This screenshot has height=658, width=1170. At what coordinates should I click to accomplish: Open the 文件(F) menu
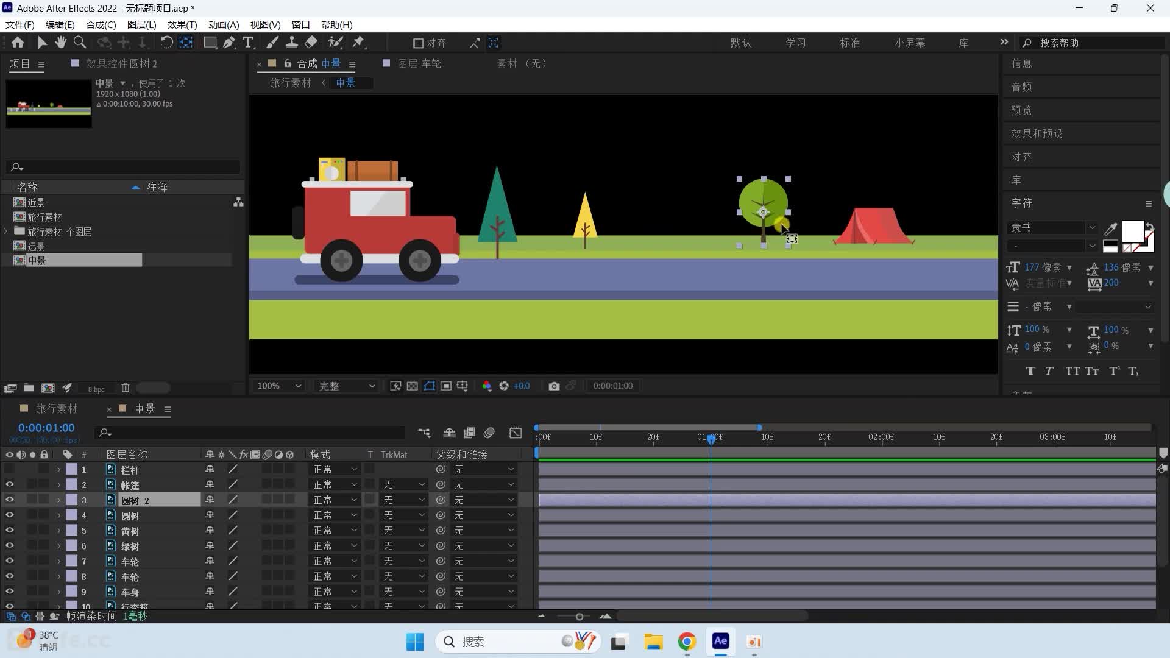pos(20,25)
